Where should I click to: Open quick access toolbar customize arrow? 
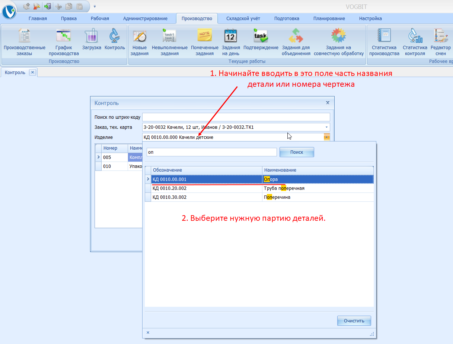point(95,6)
